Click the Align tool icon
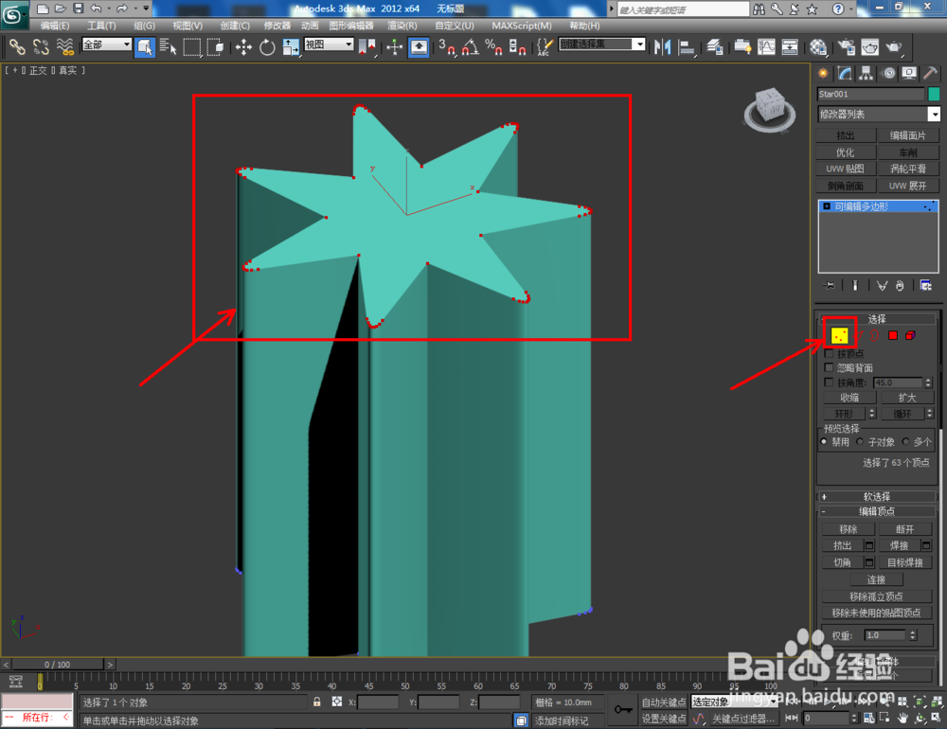This screenshot has width=947, height=729. point(687,46)
